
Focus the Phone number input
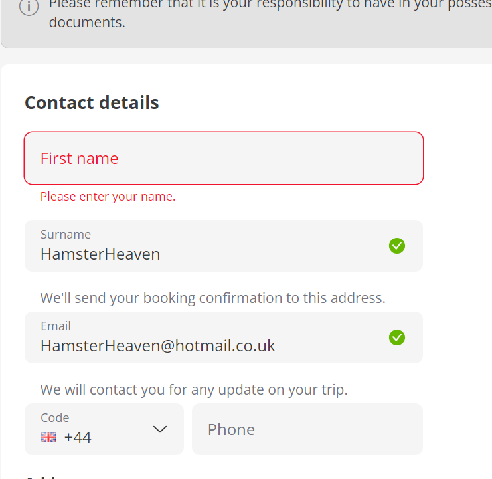click(307, 429)
